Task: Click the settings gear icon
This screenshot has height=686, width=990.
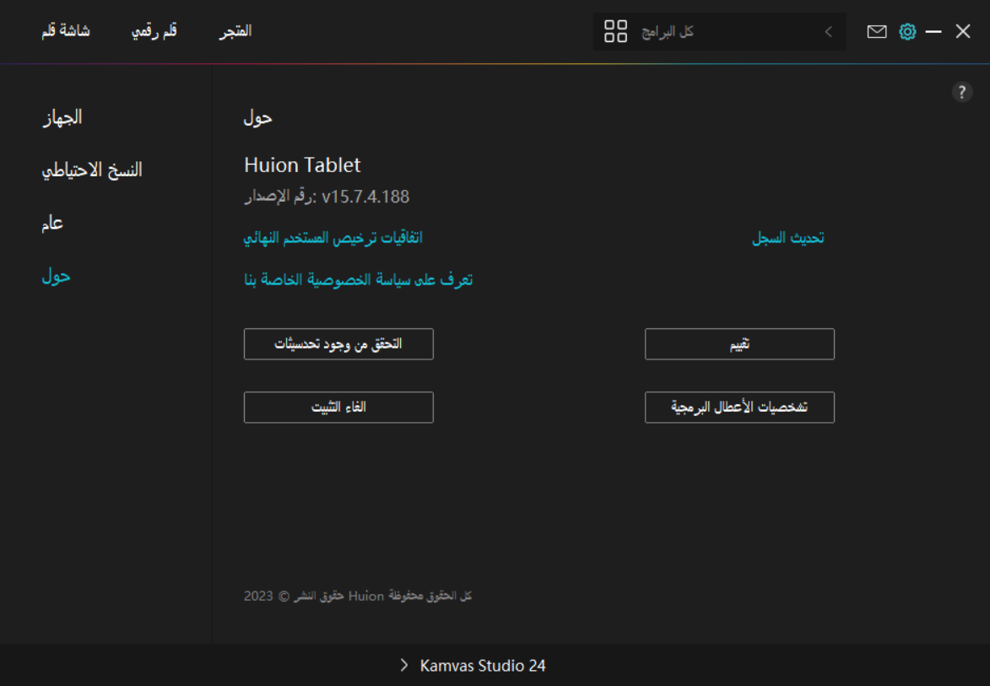Action: (907, 31)
